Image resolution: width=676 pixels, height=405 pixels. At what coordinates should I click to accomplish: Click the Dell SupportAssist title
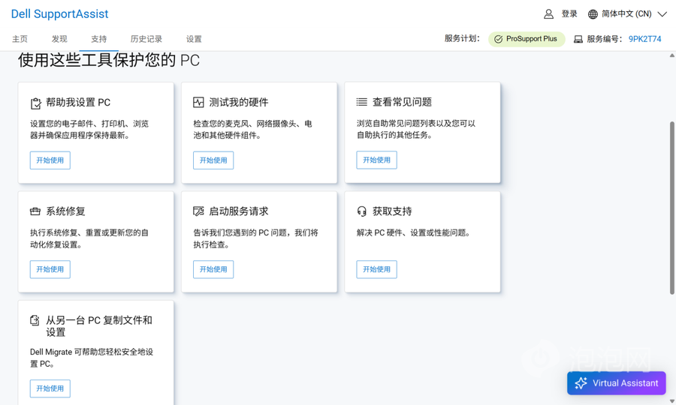point(59,13)
